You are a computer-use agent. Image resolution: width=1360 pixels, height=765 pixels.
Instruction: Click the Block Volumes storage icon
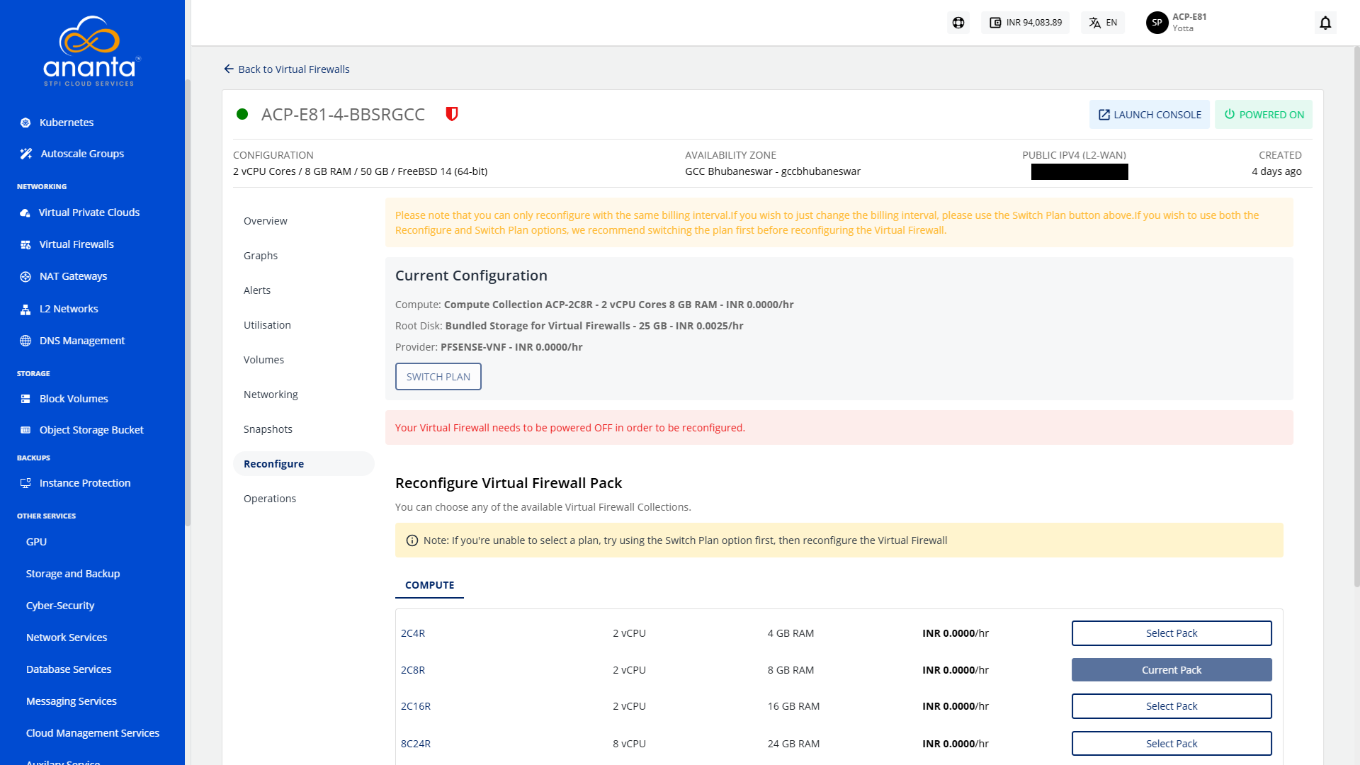tap(25, 399)
